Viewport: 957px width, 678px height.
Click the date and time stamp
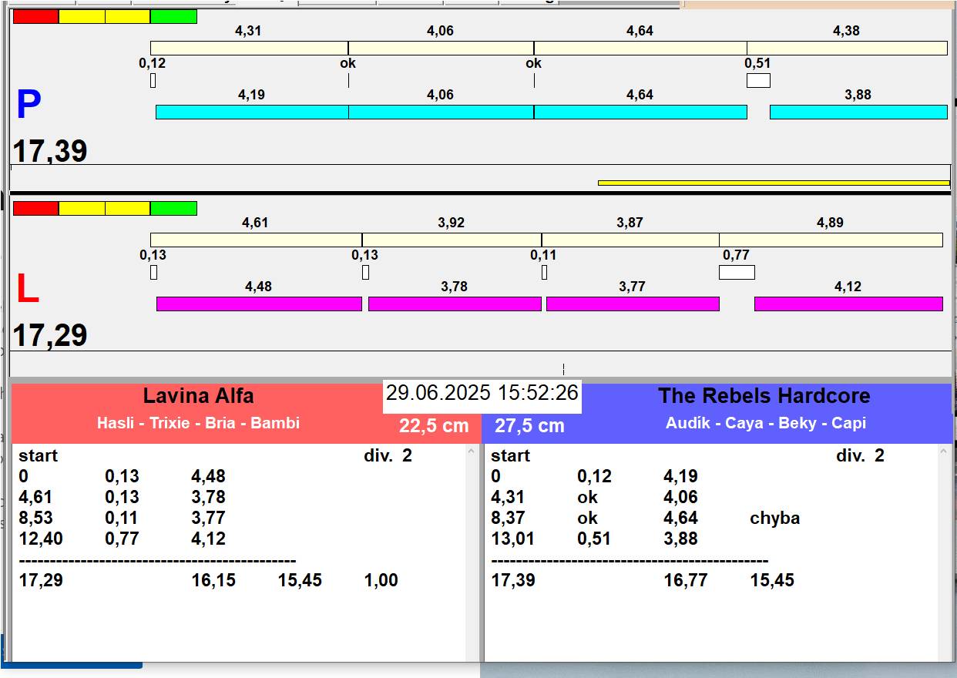[x=482, y=393]
